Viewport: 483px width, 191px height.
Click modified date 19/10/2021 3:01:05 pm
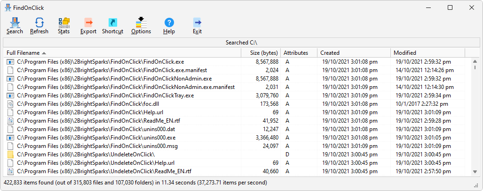[x=423, y=138]
